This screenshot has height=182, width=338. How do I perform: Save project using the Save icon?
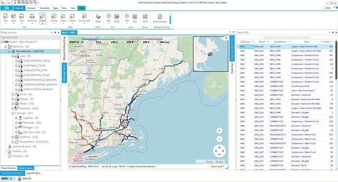pos(22,16)
